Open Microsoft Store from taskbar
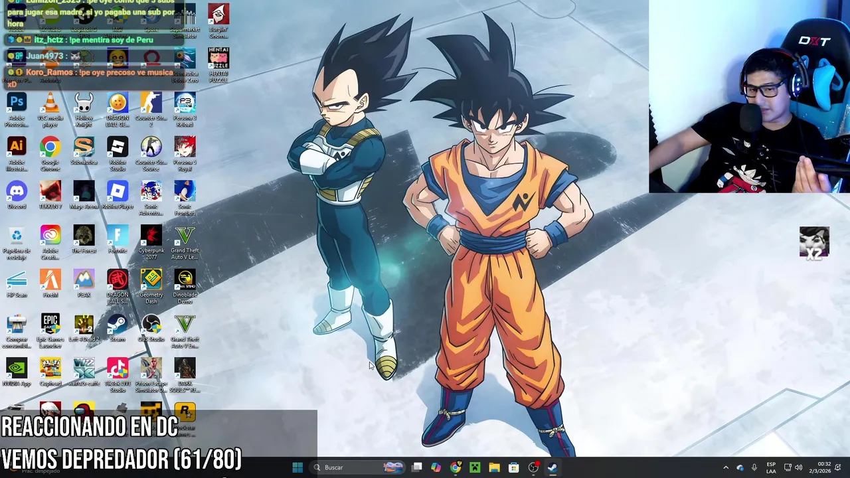The height and width of the screenshot is (478, 850). click(513, 467)
